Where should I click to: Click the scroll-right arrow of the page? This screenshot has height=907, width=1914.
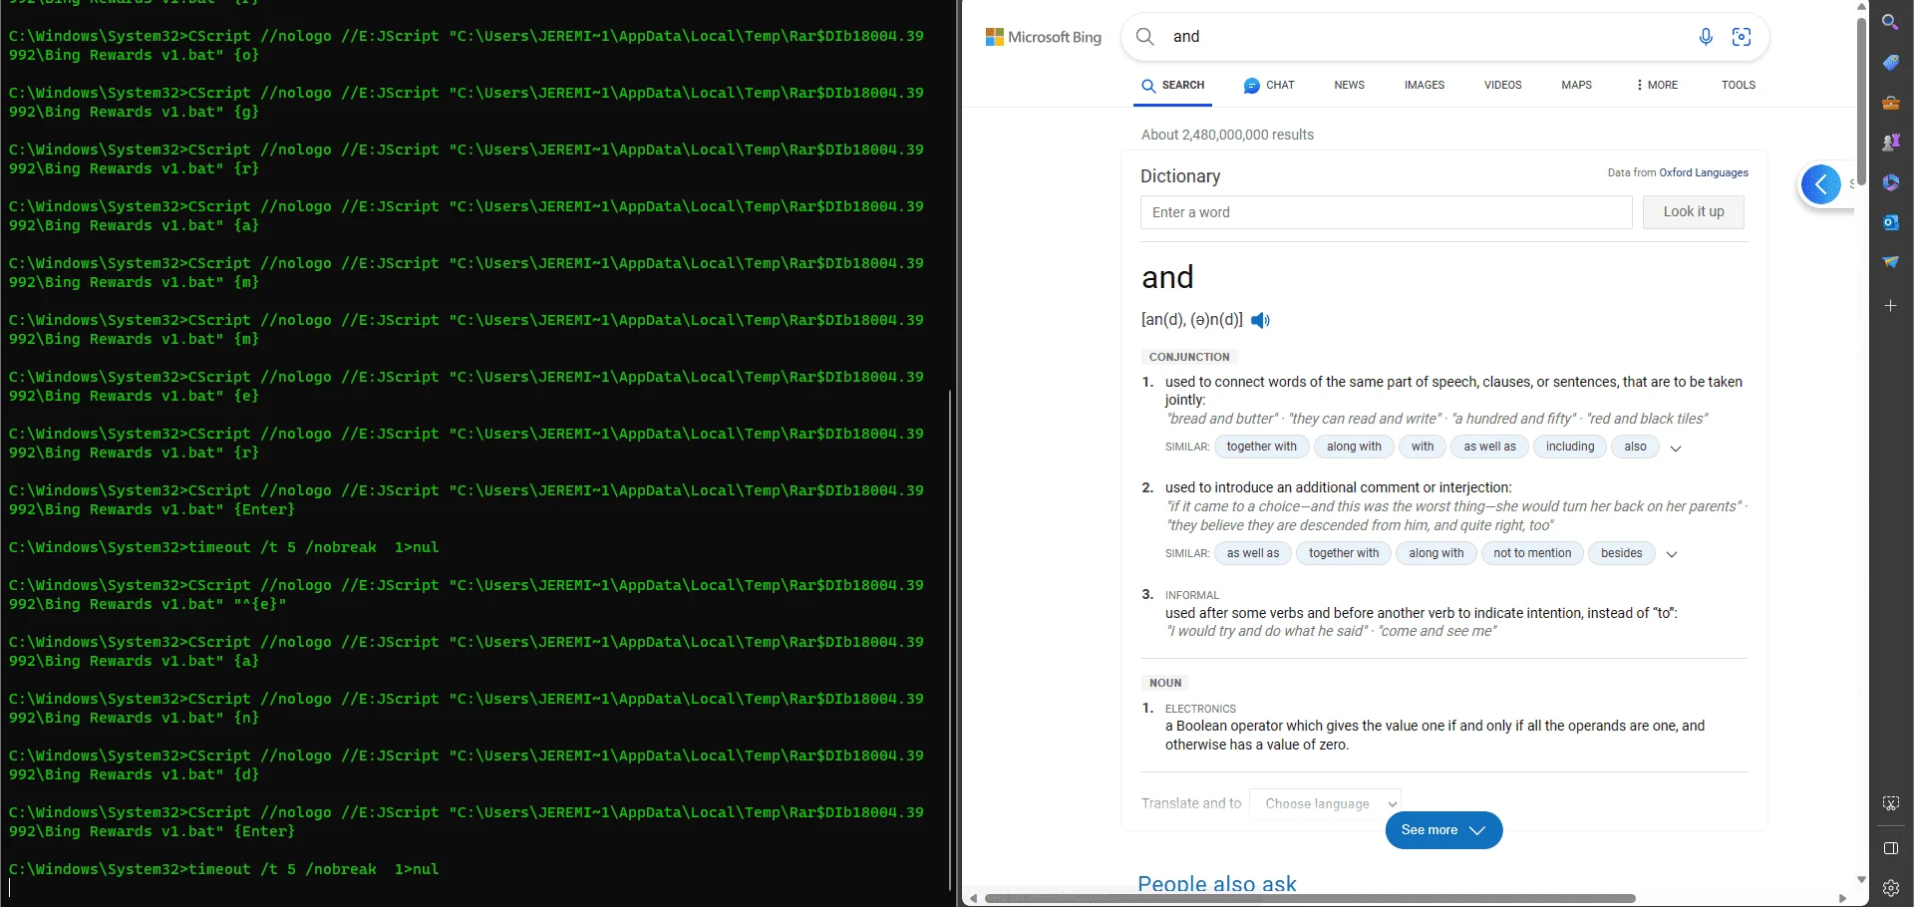[1842, 898]
